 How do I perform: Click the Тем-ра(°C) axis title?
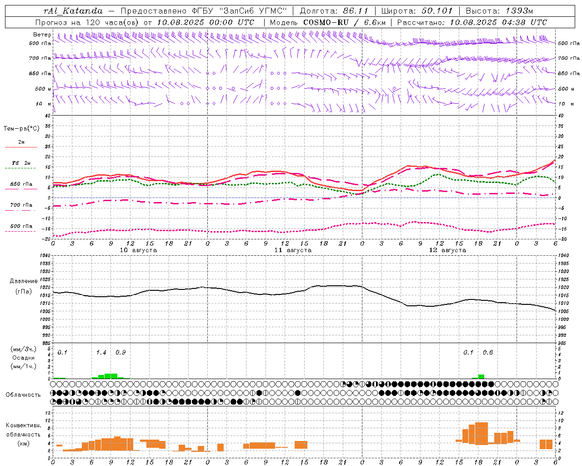point(21,129)
